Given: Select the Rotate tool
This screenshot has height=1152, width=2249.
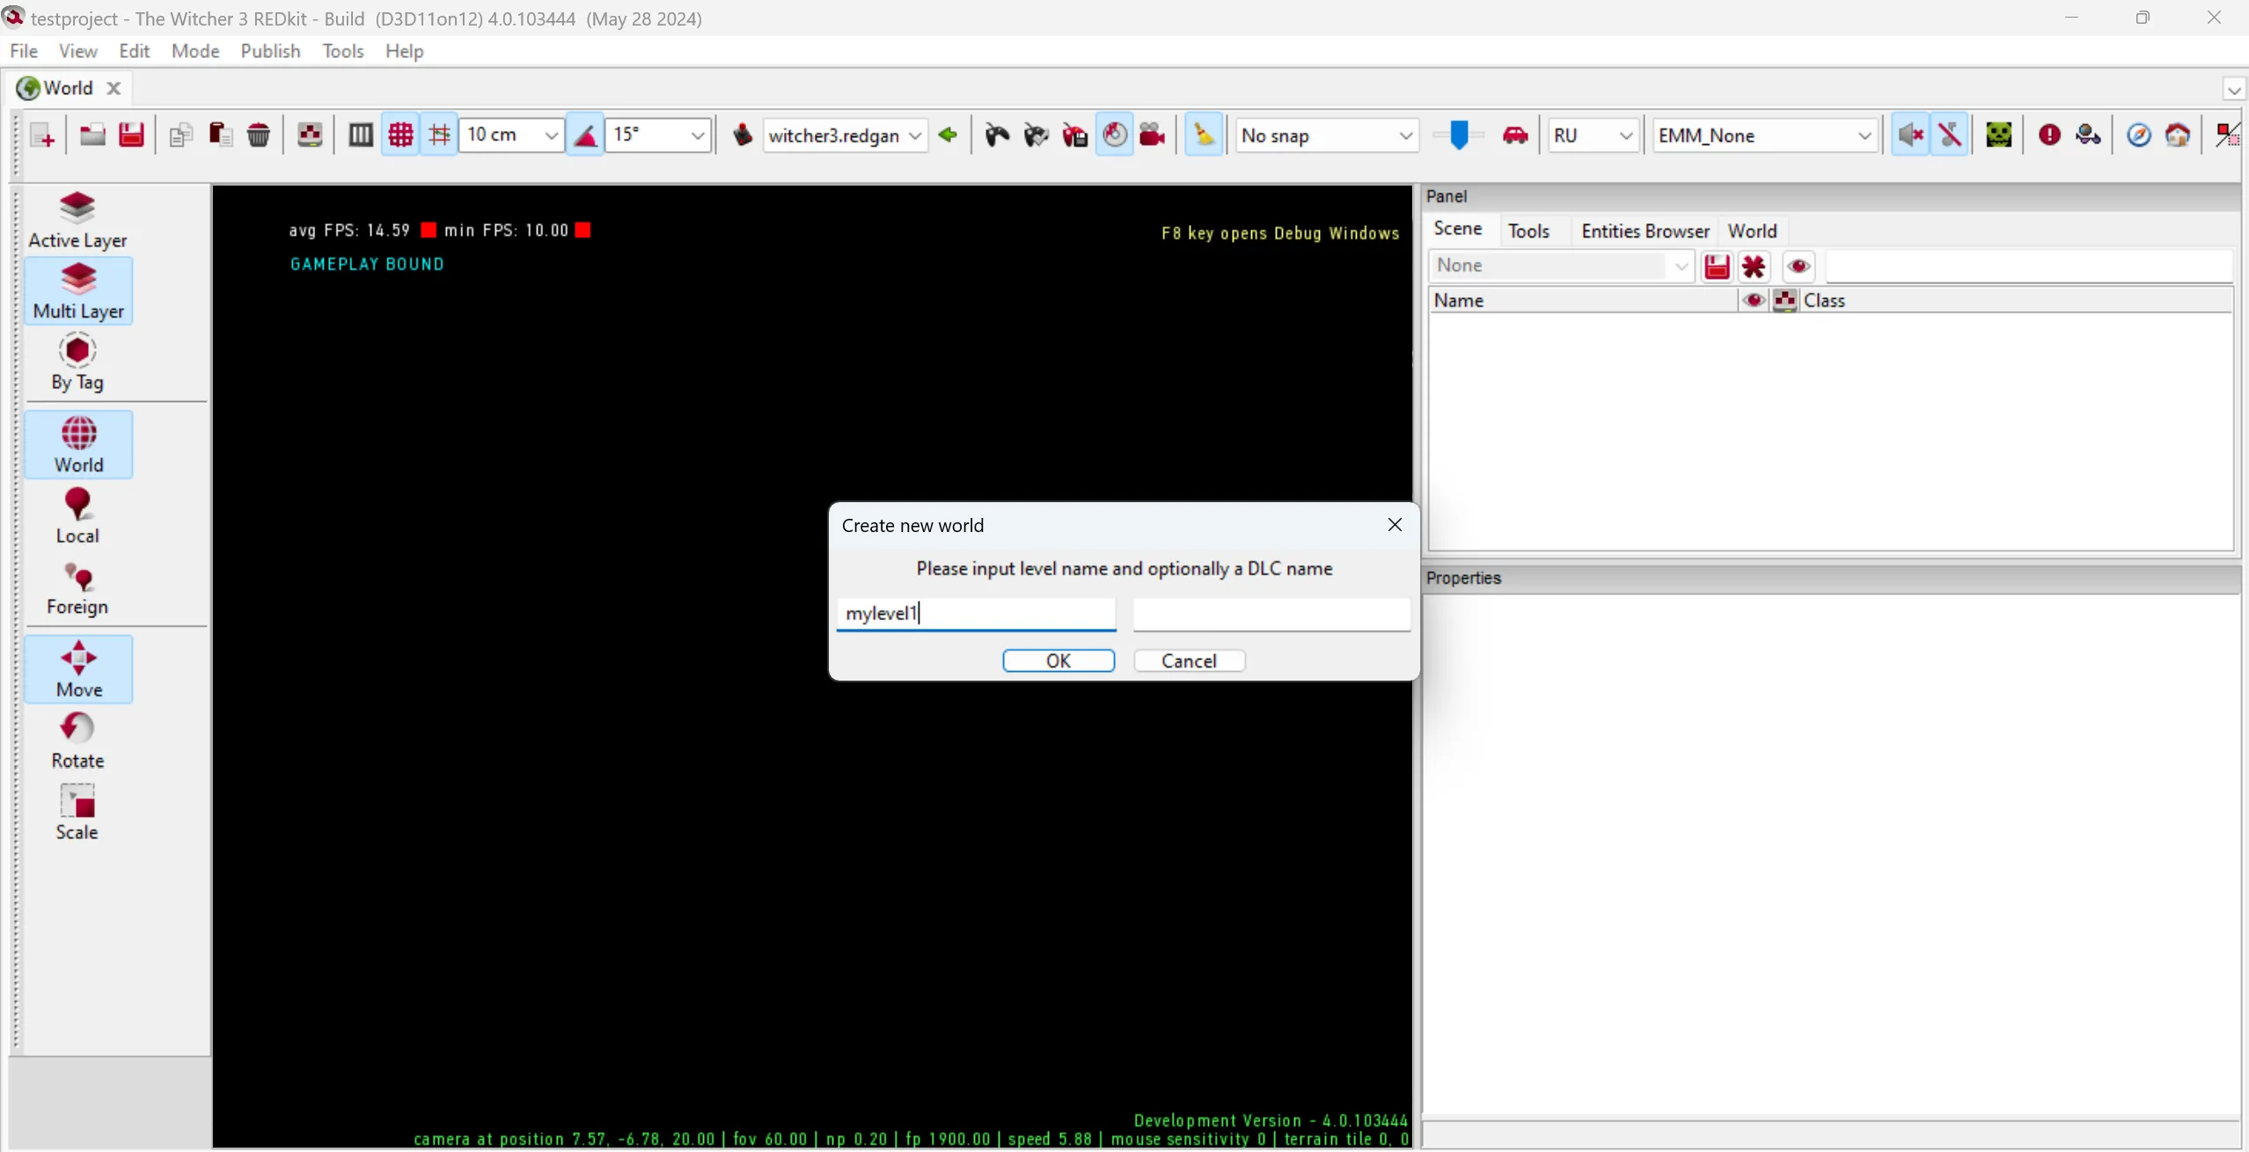Looking at the screenshot, I should pyautogui.click(x=78, y=739).
